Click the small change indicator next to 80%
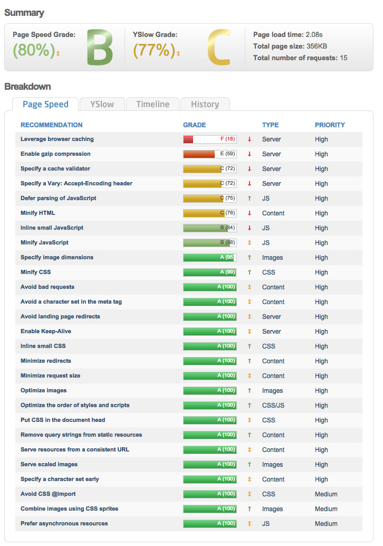Viewport: 383px width, 546px height. click(x=58, y=53)
